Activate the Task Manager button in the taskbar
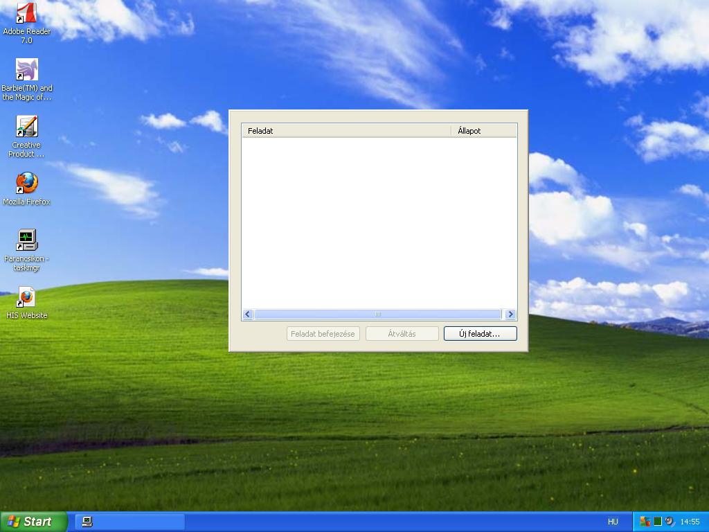 (129, 522)
